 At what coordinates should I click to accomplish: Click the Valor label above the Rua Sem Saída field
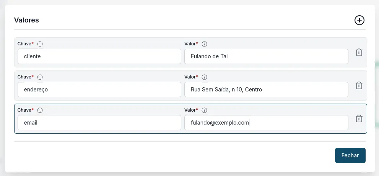(191, 77)
